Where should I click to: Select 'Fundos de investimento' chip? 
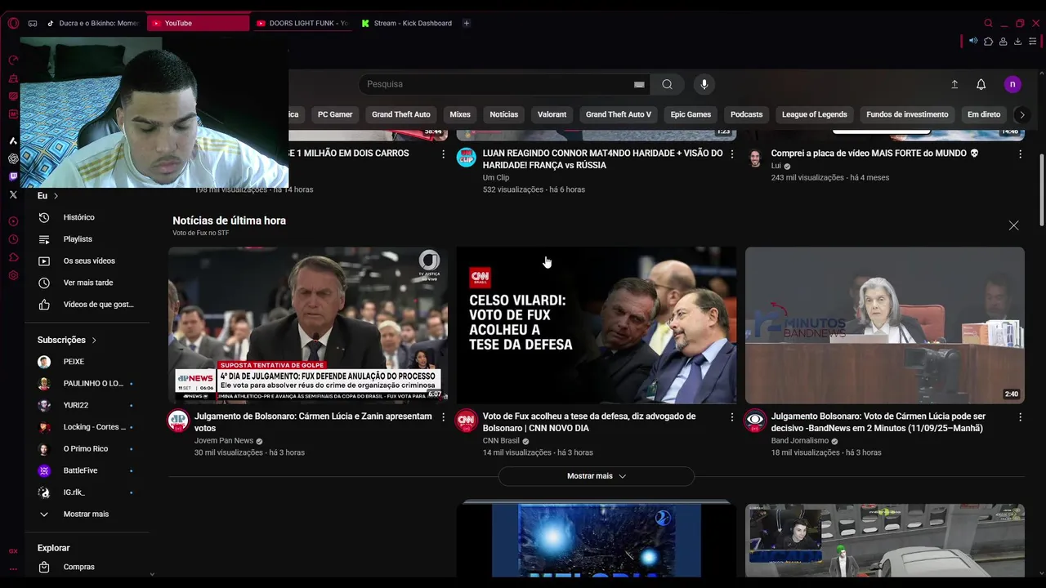point(907,114)
